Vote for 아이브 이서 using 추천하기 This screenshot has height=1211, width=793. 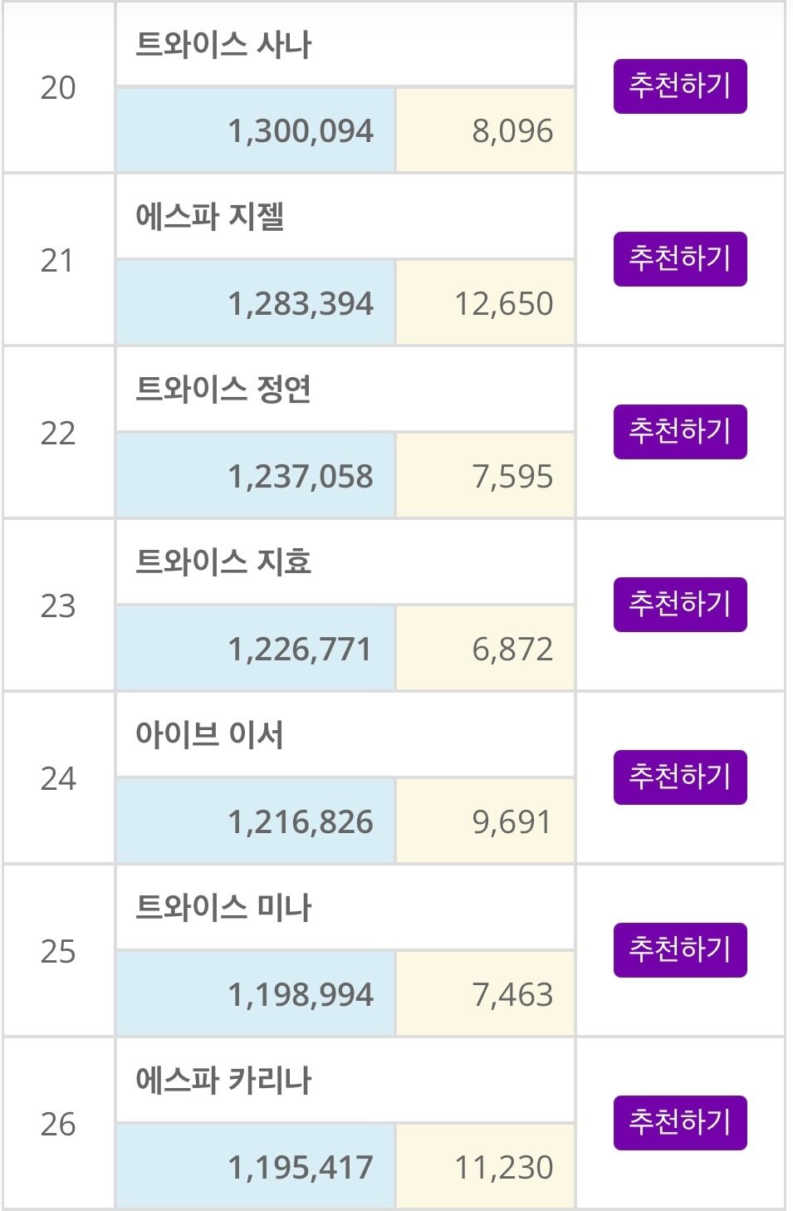680,777
